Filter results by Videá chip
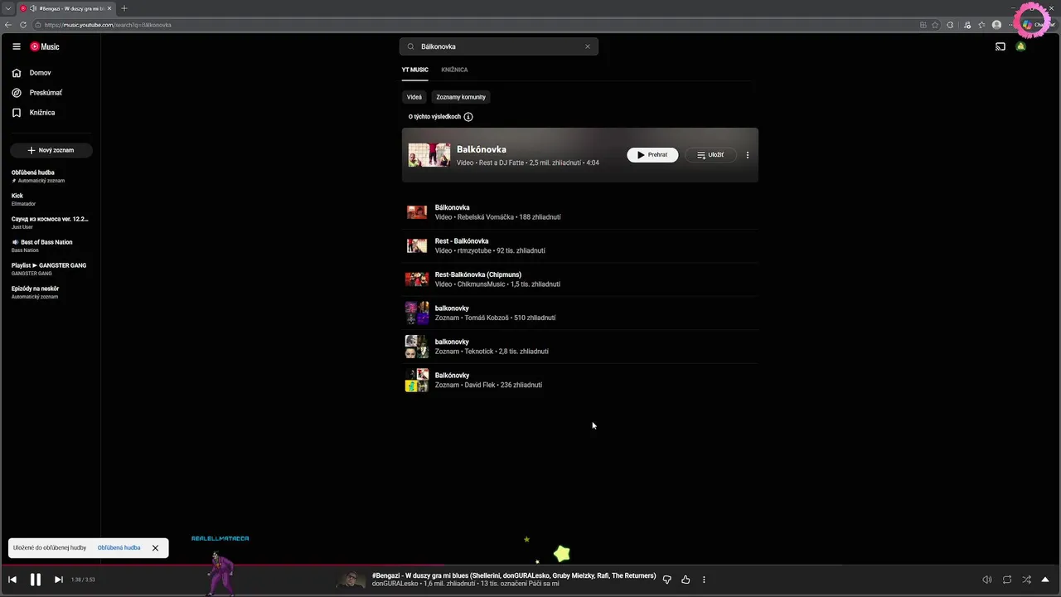Screen dimensions: 1061x597 (x=414, y=97)
